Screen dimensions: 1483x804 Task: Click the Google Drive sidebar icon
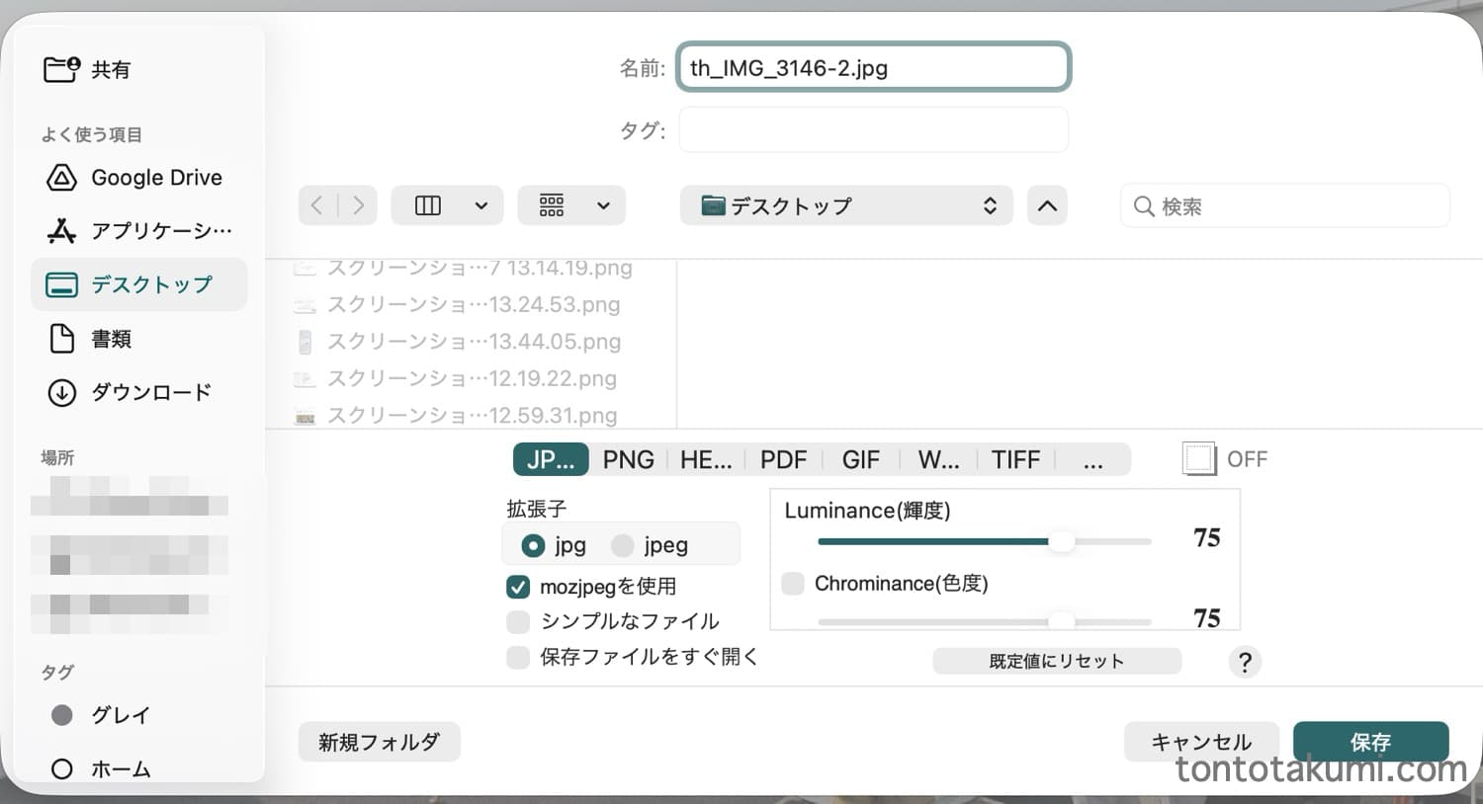[61, 178]
